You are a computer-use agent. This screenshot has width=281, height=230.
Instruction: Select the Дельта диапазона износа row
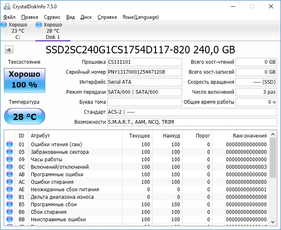tap(137, 197)
